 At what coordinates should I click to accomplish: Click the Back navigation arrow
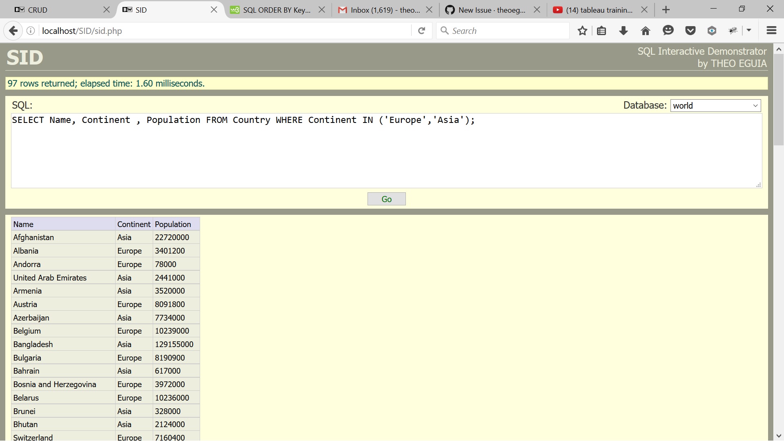(x=13, y=30)
